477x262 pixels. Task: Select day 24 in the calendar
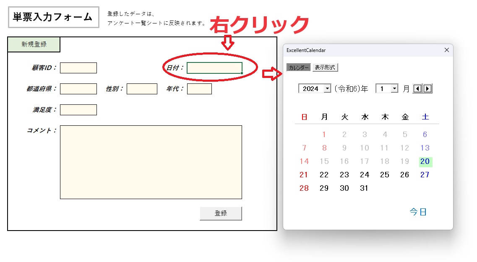[x=365, y=175]
